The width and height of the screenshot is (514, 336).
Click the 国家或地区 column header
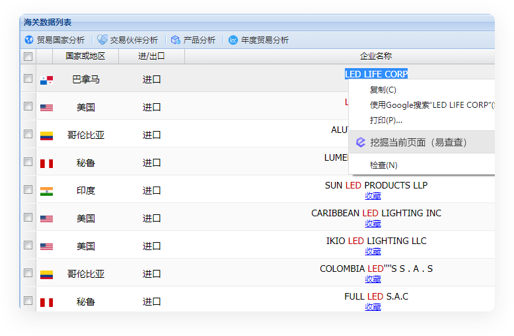pyautogui.click(x=85, y=56)
